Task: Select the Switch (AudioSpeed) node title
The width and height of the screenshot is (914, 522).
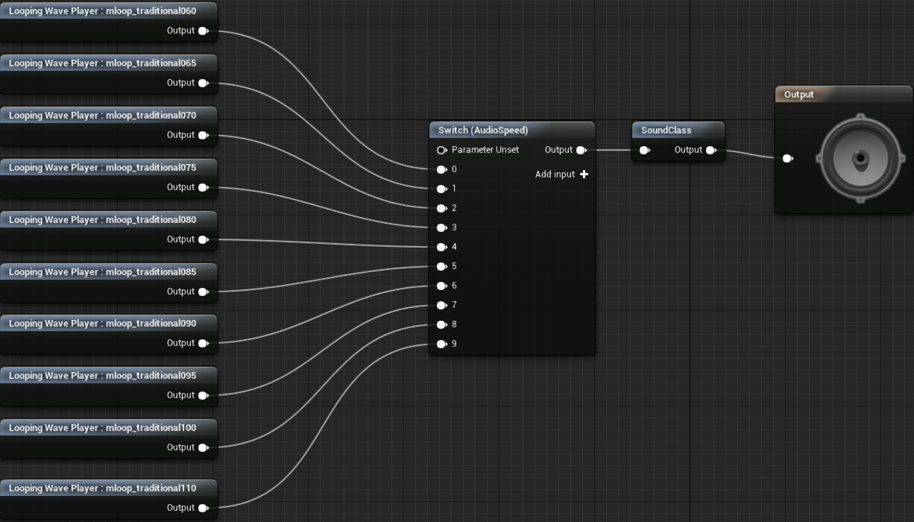Action: click(x=483, y=130)
